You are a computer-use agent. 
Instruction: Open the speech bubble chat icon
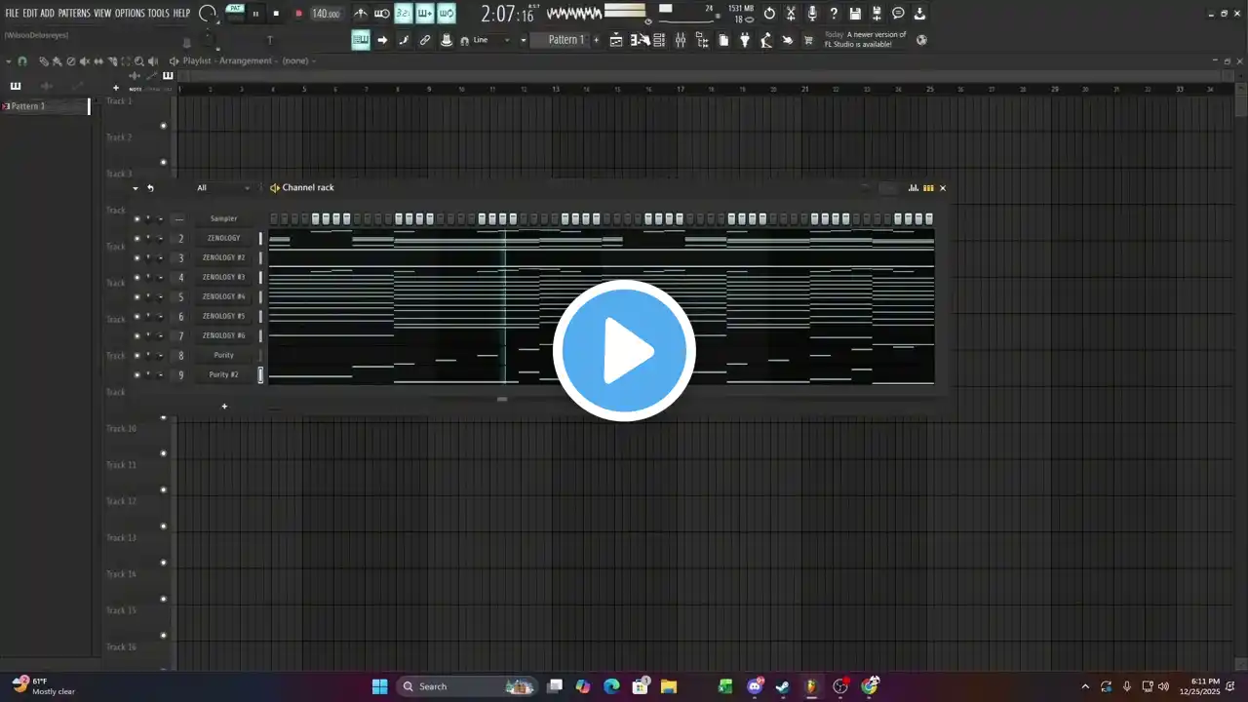click(x=898, y=14)
